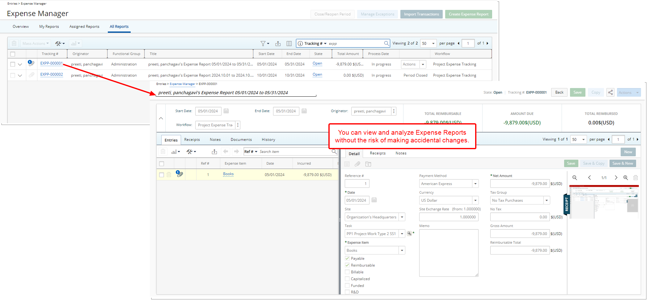Viewport: 650px width, 303px height.
Task: Click the export/share icon in the reports toolbar
Action: [278, 44]
